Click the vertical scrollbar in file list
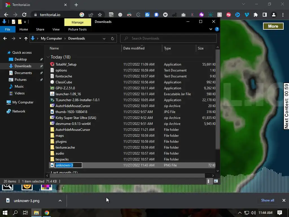The image size is (289, 217). pyautogui.click(x=218, y=99)
